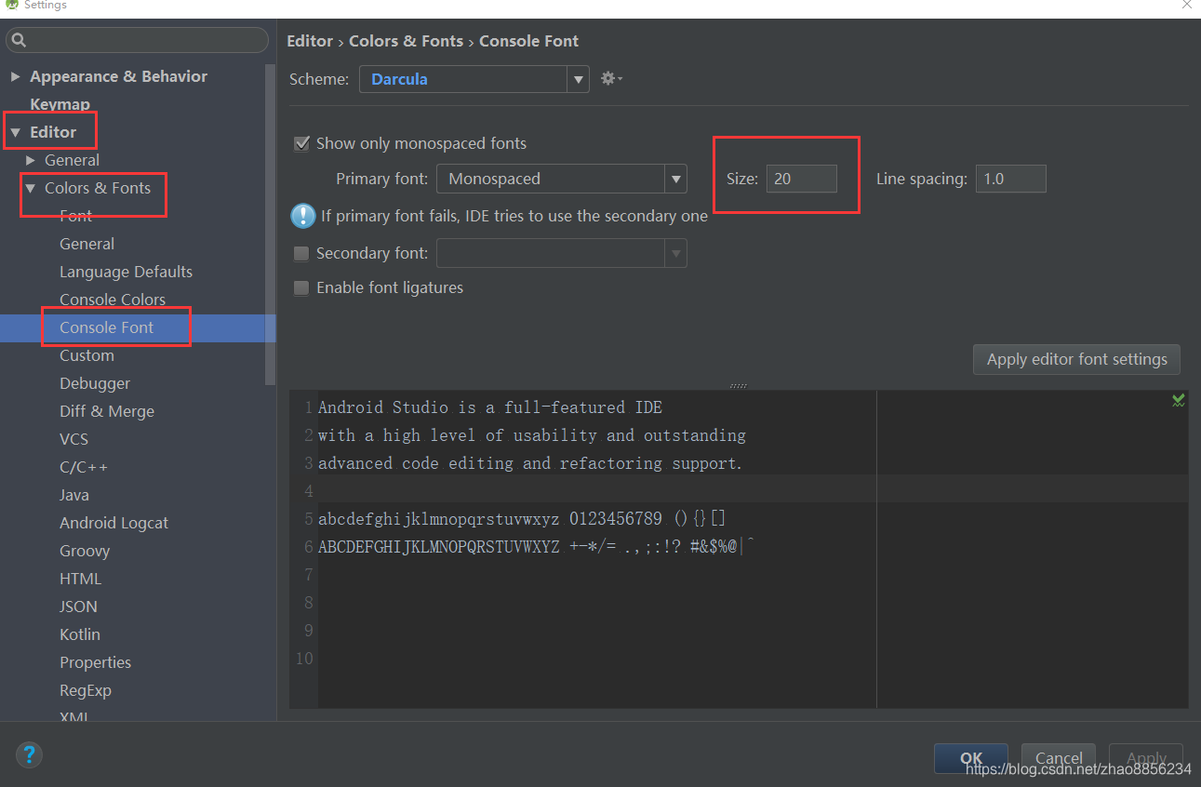This screenshot has width=1201, height=787.
Task: Open Language Defaults settings
Action: click(126, 272)
